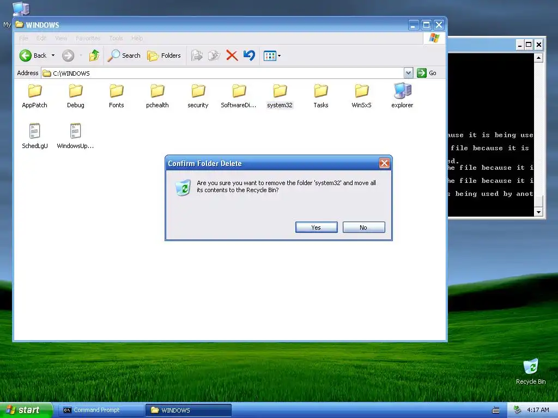Viewport: 558px width, 418px height.
Task: Go up one folder level
Action: [94, 56]
